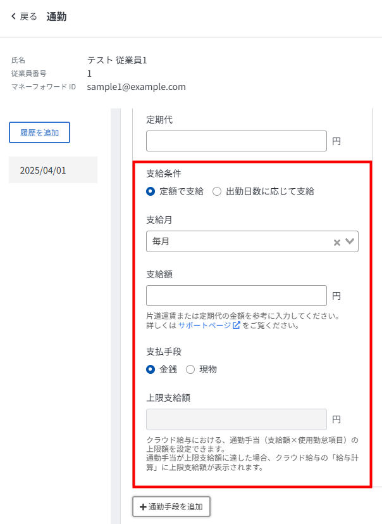
Task: Expand the 支給月 dropdown arrow
Action: (x=350, y=241)
